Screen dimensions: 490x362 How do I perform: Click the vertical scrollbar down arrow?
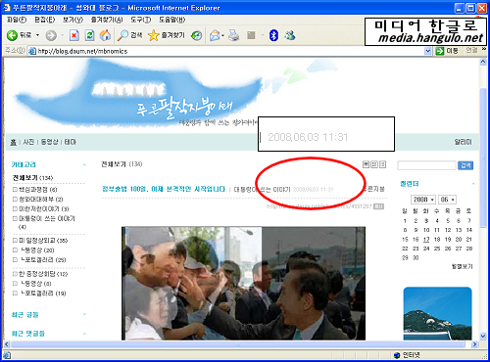[x=483, y=336]
